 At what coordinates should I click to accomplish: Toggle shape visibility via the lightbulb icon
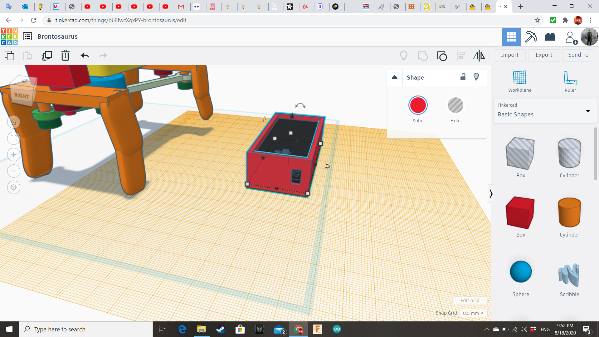point(476,77)
